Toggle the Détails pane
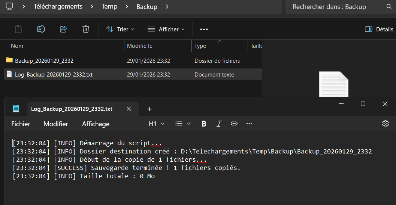The height and width of the screenshot is (205, 396). pos(379,29)
